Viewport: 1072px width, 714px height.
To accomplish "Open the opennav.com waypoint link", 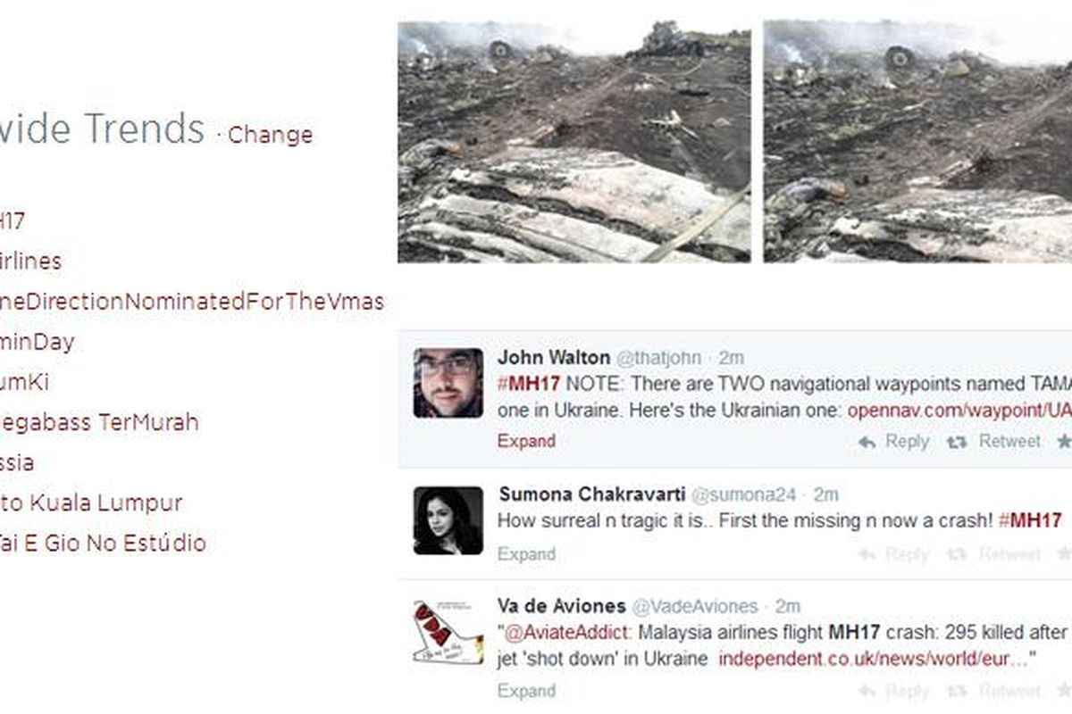I will point(959,411).
